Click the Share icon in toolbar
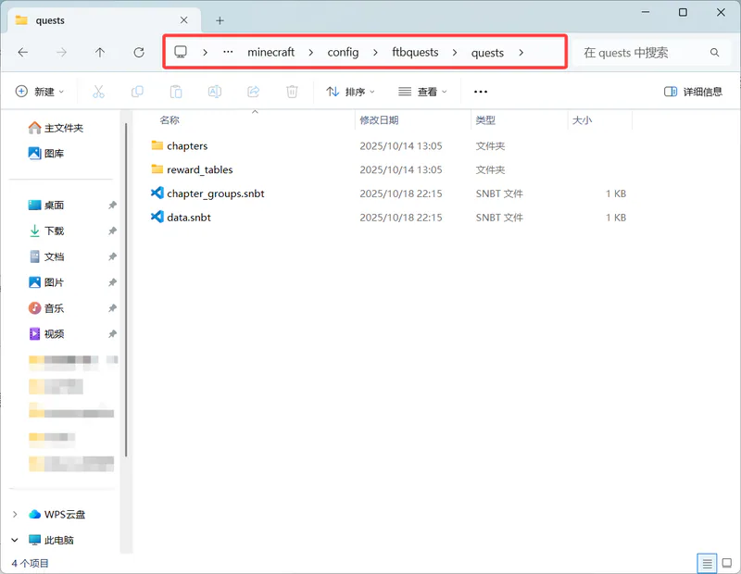This screenshot has width=741, height=574. [253, 91]
